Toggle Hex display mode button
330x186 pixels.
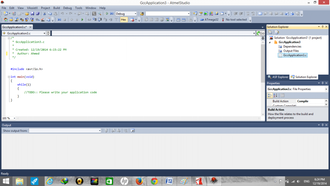pos(123,20)
